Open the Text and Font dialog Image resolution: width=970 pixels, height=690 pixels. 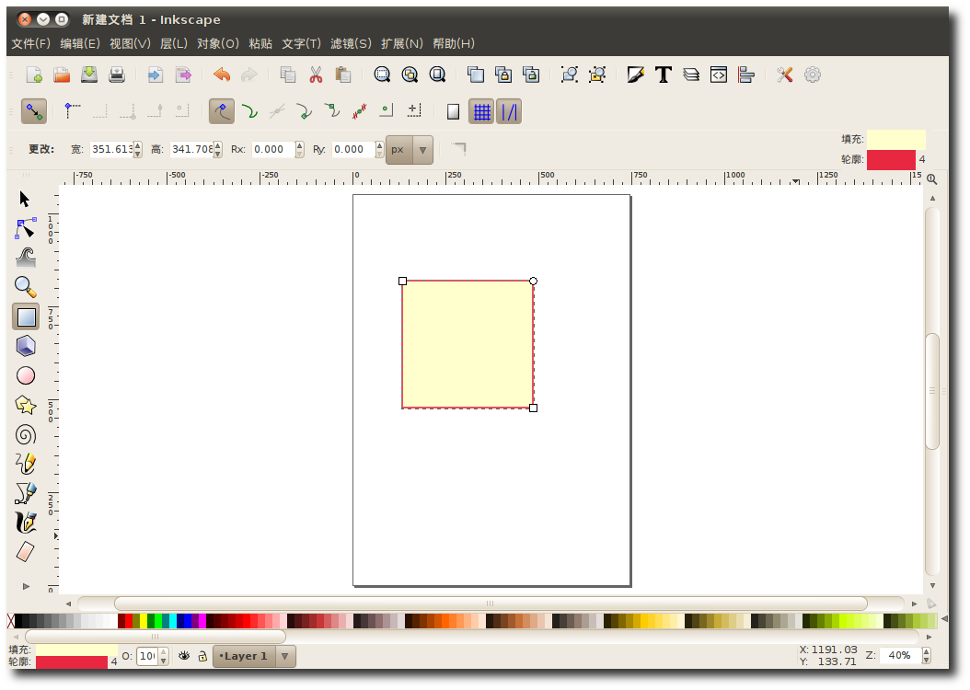click(x=663, y=75)
